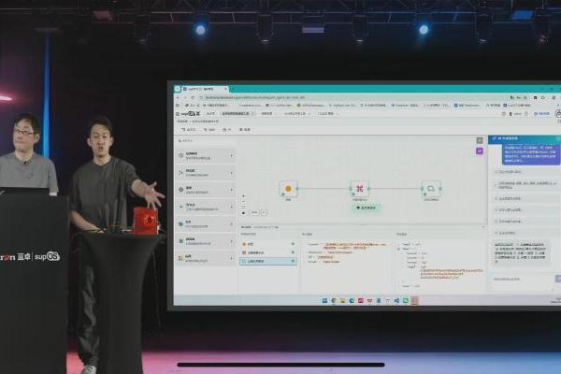The image size is (561, 374).
Task: Click the gray square icon above the purple icon
Action: pos(480,140)
